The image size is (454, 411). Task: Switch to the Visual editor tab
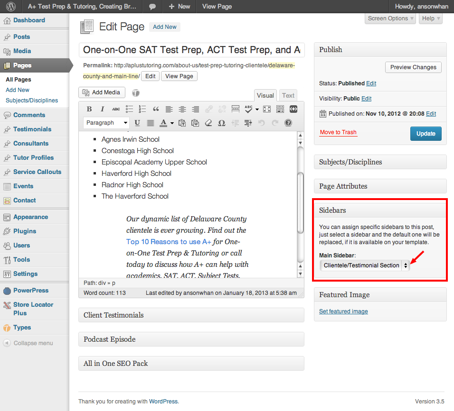click(265, 95)
